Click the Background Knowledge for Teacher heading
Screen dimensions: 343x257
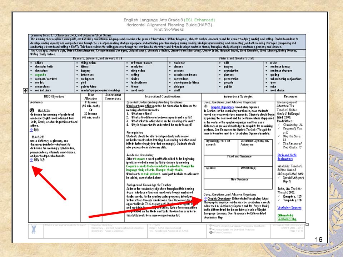click(x=149, y=185)
